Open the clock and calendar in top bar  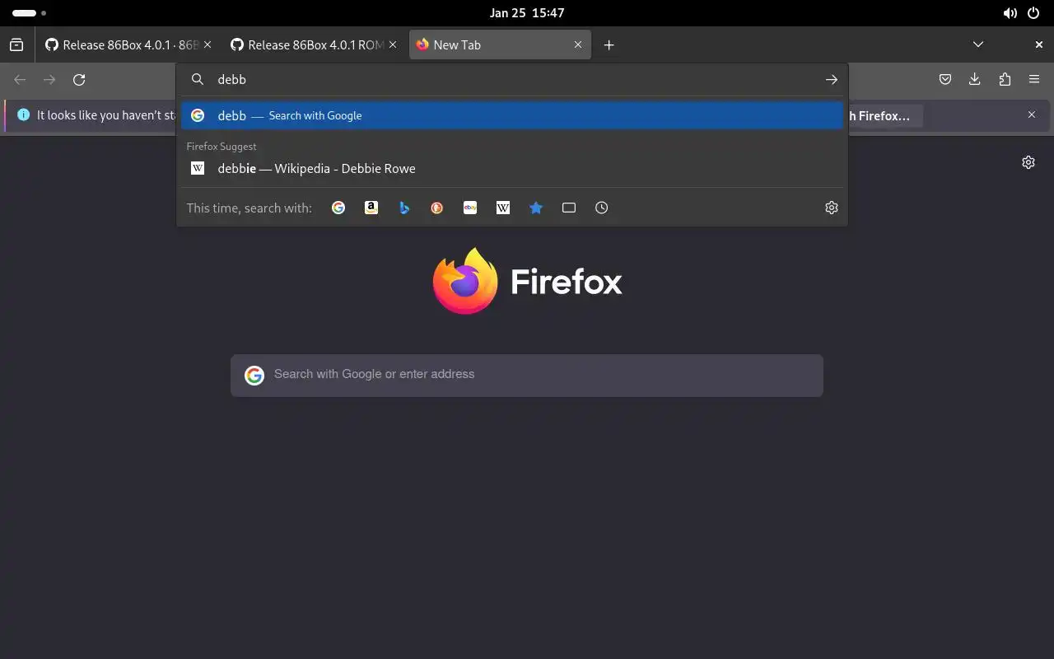click(527, 13)
